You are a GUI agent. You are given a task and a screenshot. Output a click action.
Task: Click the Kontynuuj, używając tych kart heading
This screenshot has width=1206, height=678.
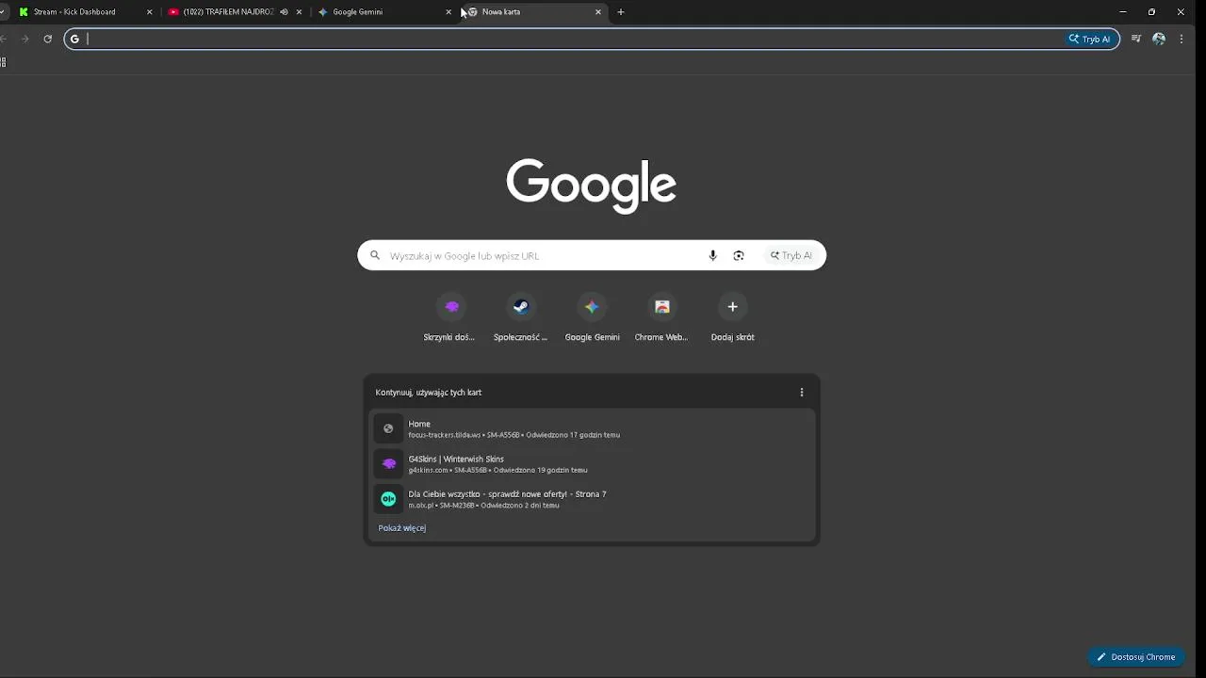(429, 393)
